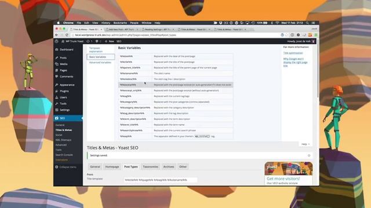Bookmark page with the star icon

click(287, 35)
